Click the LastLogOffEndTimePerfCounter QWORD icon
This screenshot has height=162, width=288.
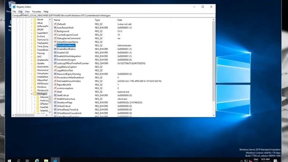[x=55, y=63]
